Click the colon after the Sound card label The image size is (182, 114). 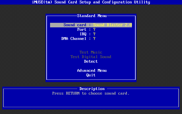tap(90, 25)
